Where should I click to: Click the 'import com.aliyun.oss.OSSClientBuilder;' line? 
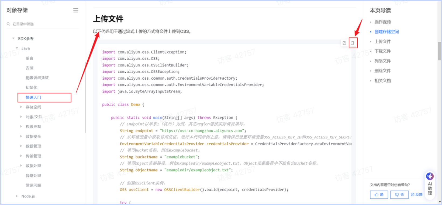click(145, 65)
